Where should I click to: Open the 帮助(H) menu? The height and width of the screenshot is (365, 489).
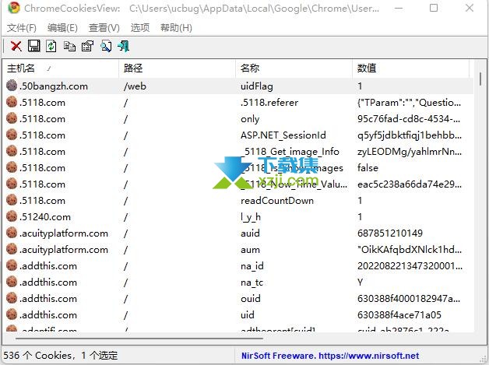pyautogui.click(x=176, y=28)
